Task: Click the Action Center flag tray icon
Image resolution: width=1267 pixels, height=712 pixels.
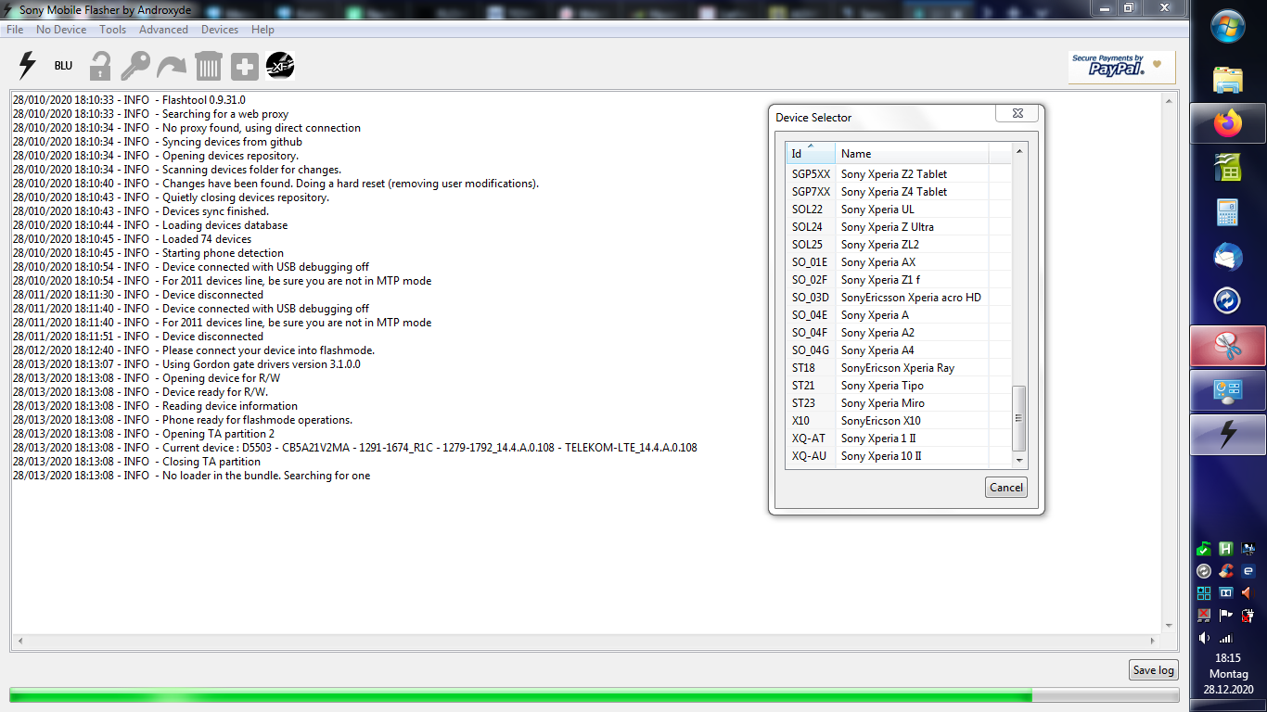Action: pos(1226,615)
